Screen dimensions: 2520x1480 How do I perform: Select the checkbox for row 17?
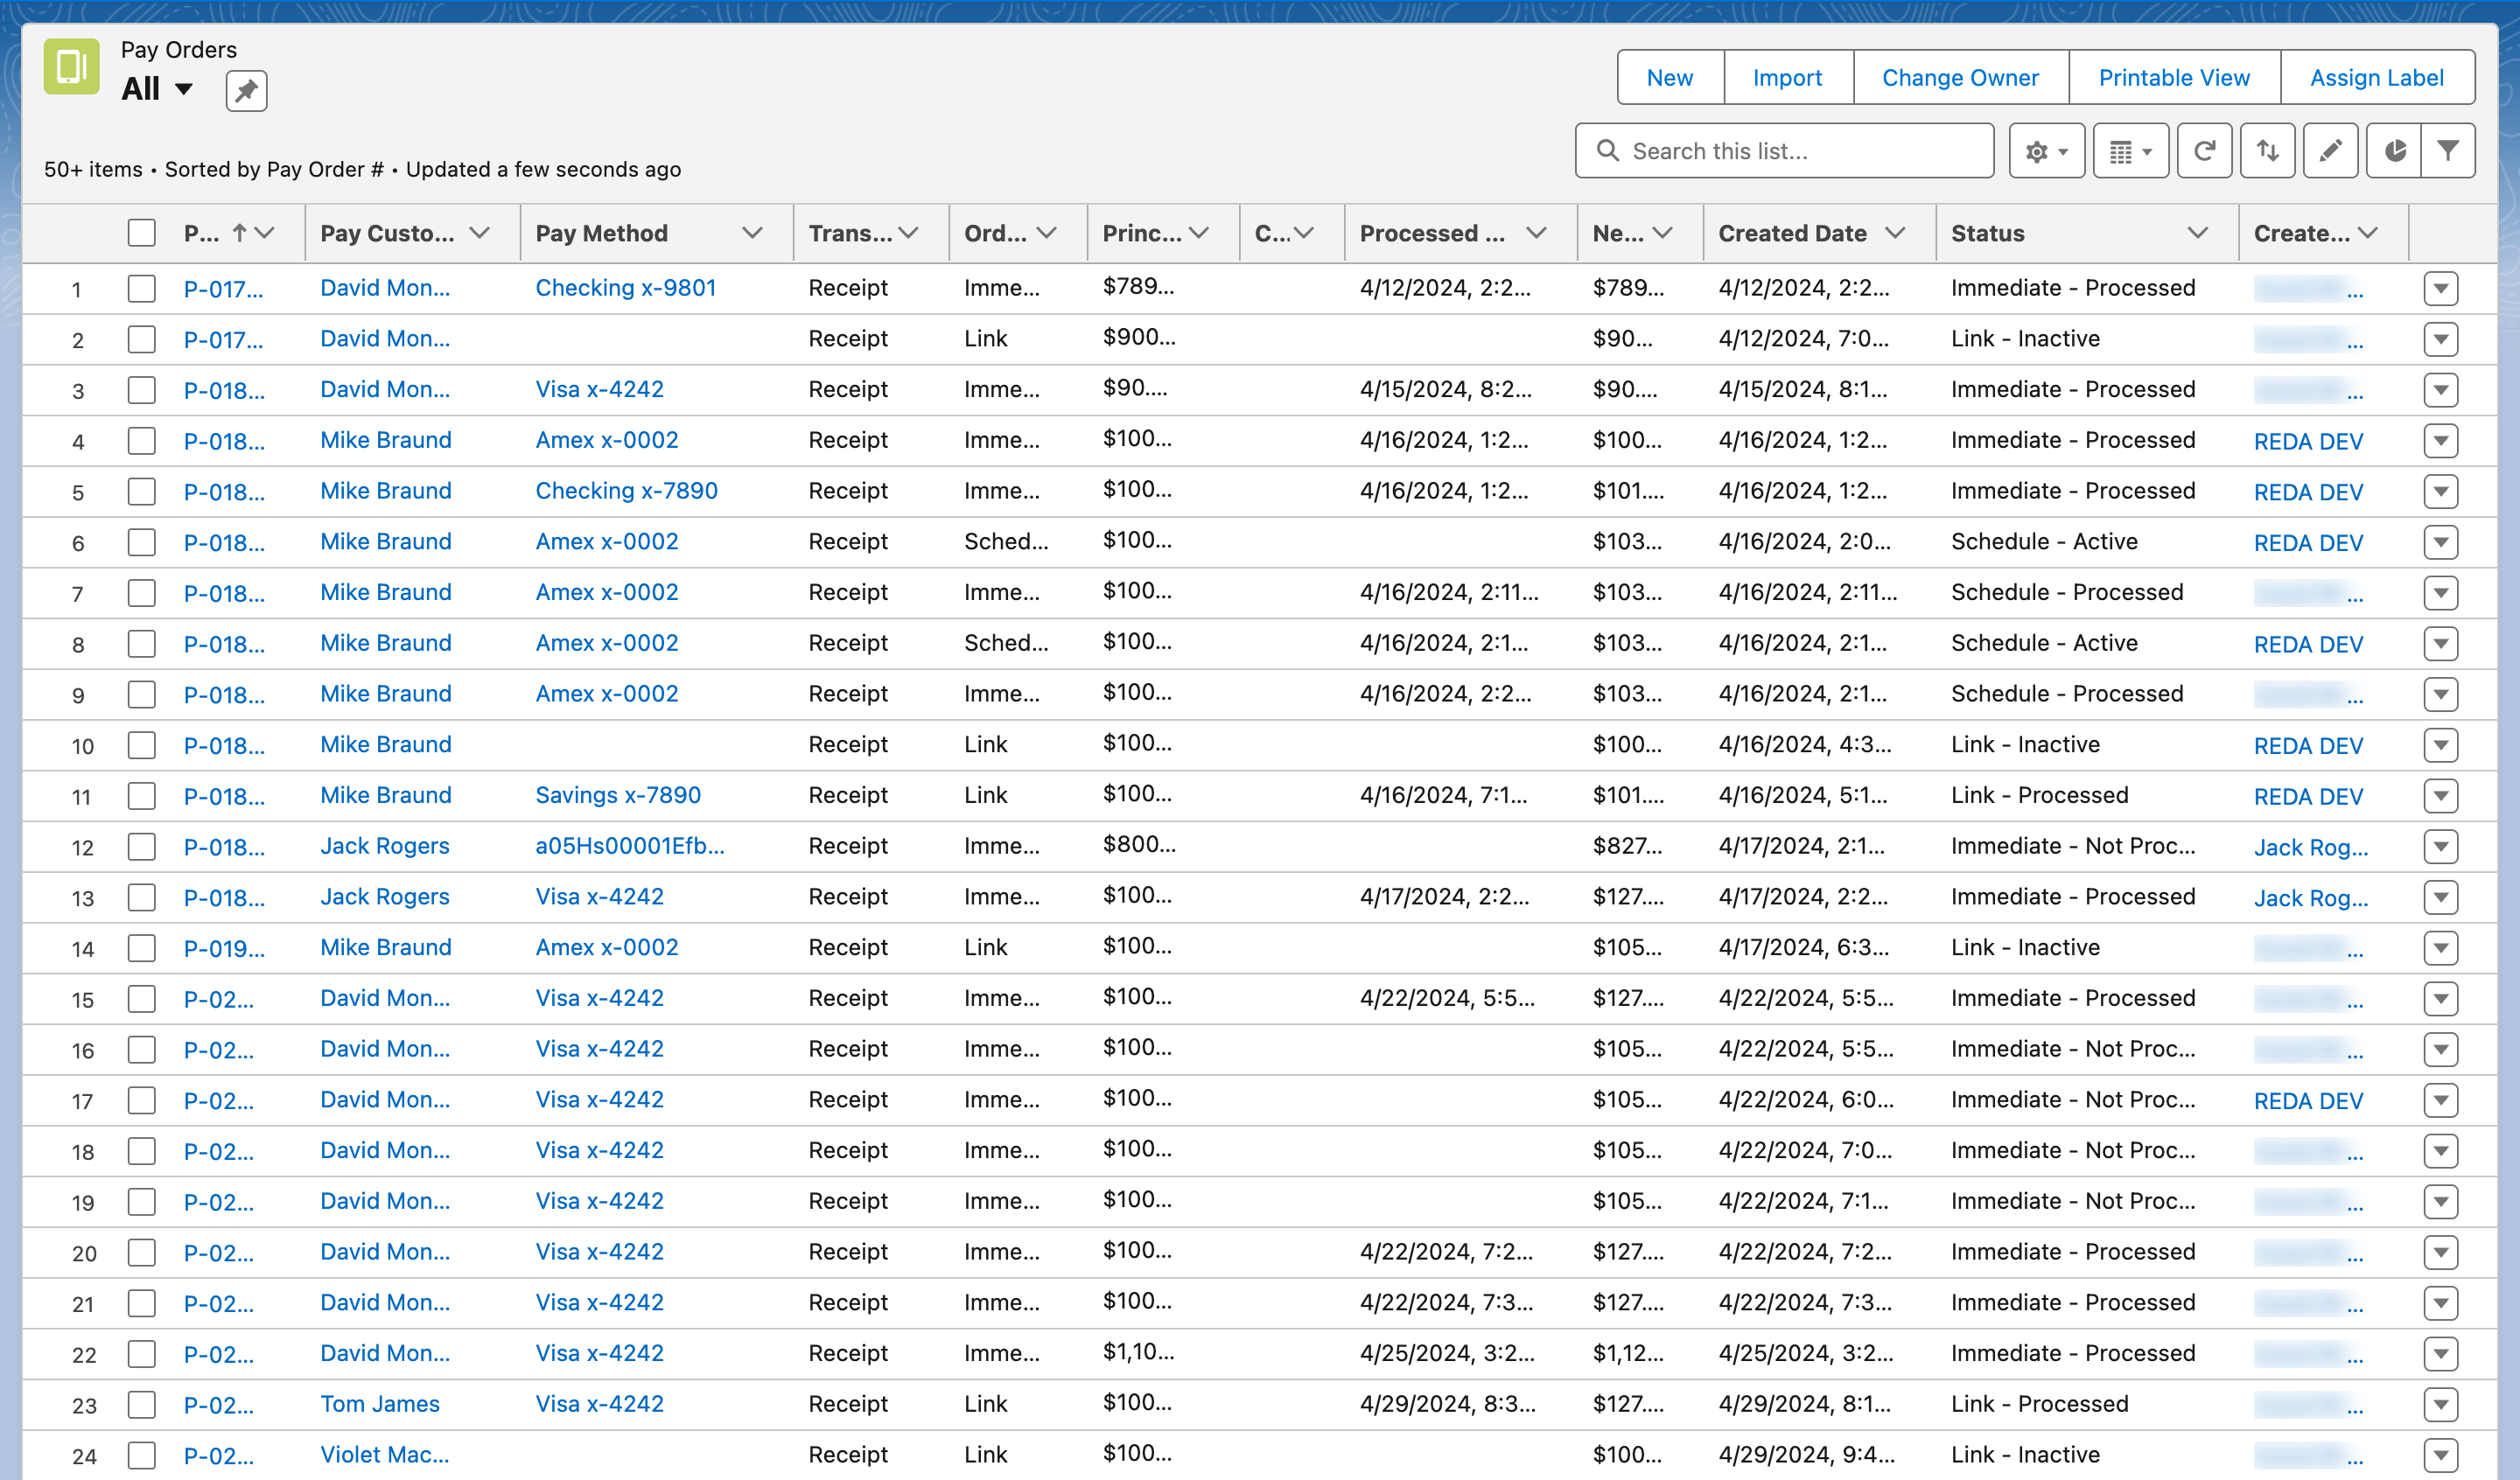(x=142, y=1101)
